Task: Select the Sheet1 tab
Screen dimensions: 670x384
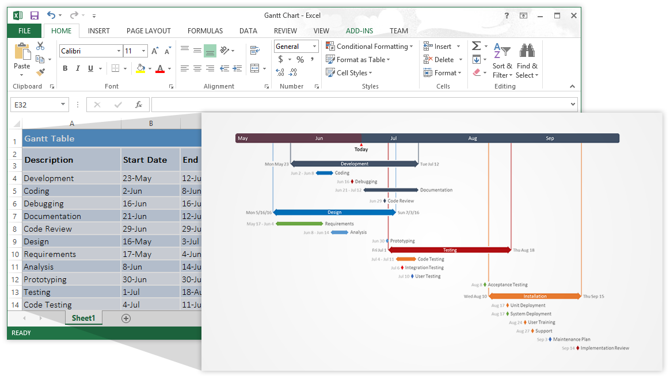Action: point(83,318)
